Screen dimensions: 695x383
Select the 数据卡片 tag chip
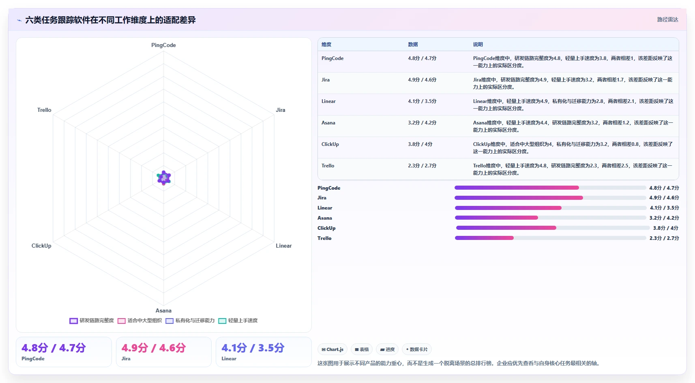click(x=417, y=349)
